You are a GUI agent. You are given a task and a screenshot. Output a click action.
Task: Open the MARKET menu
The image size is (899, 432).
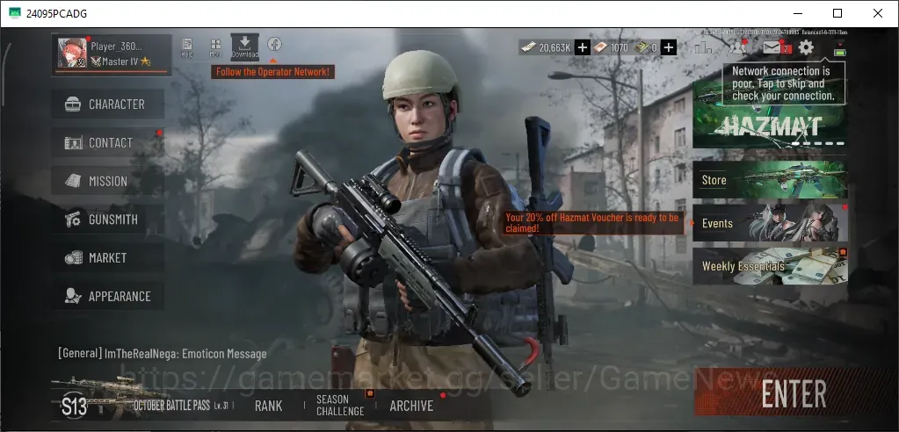(108, 258)
